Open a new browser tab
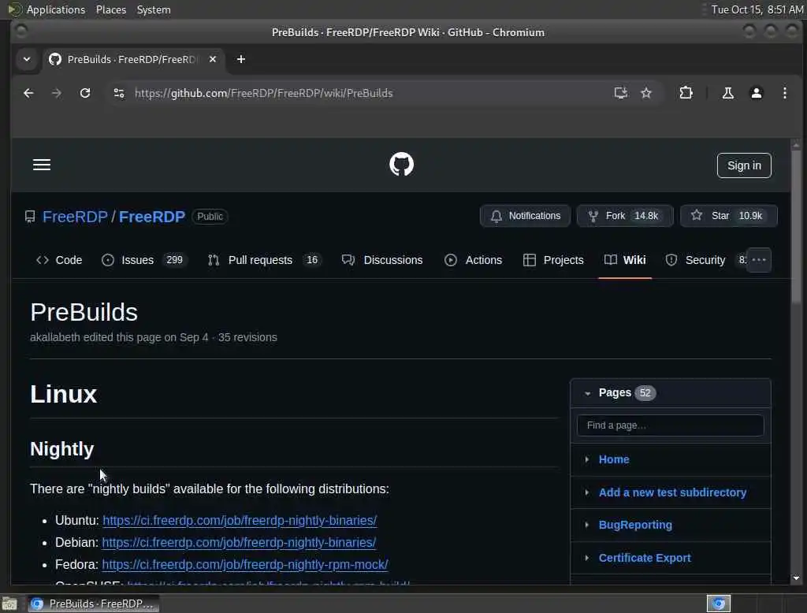This screenshot has width=807, height=613. point(241,59)
